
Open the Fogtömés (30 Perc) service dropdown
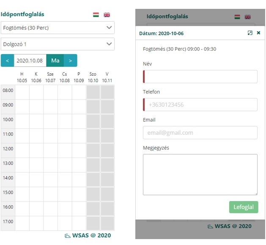click(x=58, y=28)
